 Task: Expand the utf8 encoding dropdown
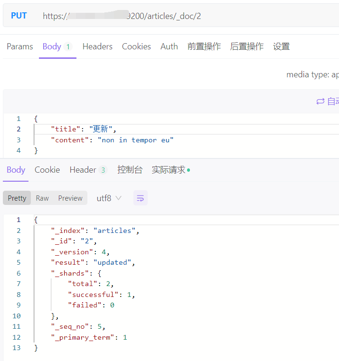109,198
